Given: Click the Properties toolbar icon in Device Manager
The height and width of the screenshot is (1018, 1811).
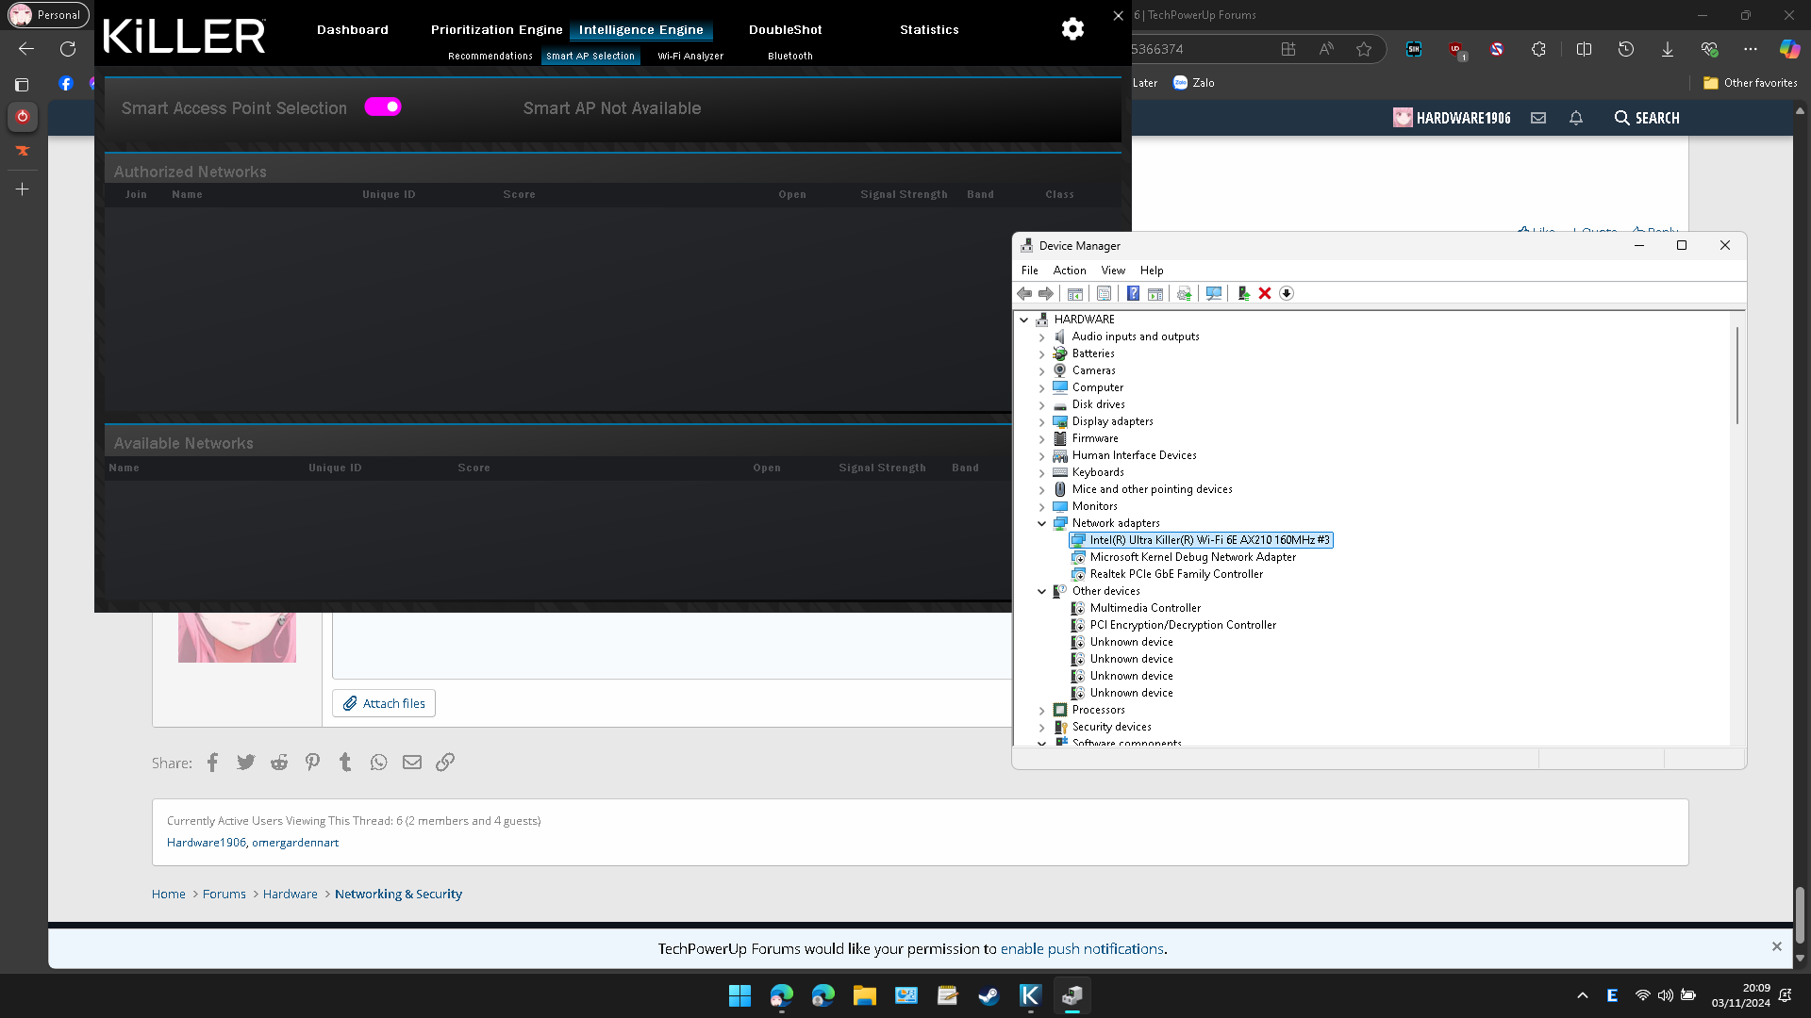Looking at the screenshot, I should click(x=1104, y=294).
